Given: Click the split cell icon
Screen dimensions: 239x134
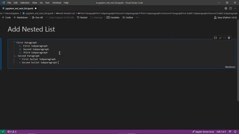Looking at the screenshot, I should point(215,38).
